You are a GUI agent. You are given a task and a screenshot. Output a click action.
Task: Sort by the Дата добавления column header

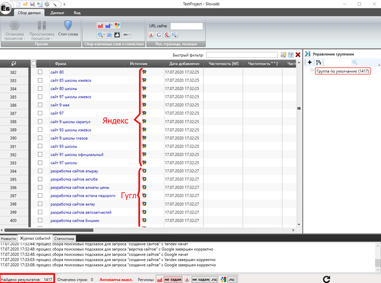[184, 63]
